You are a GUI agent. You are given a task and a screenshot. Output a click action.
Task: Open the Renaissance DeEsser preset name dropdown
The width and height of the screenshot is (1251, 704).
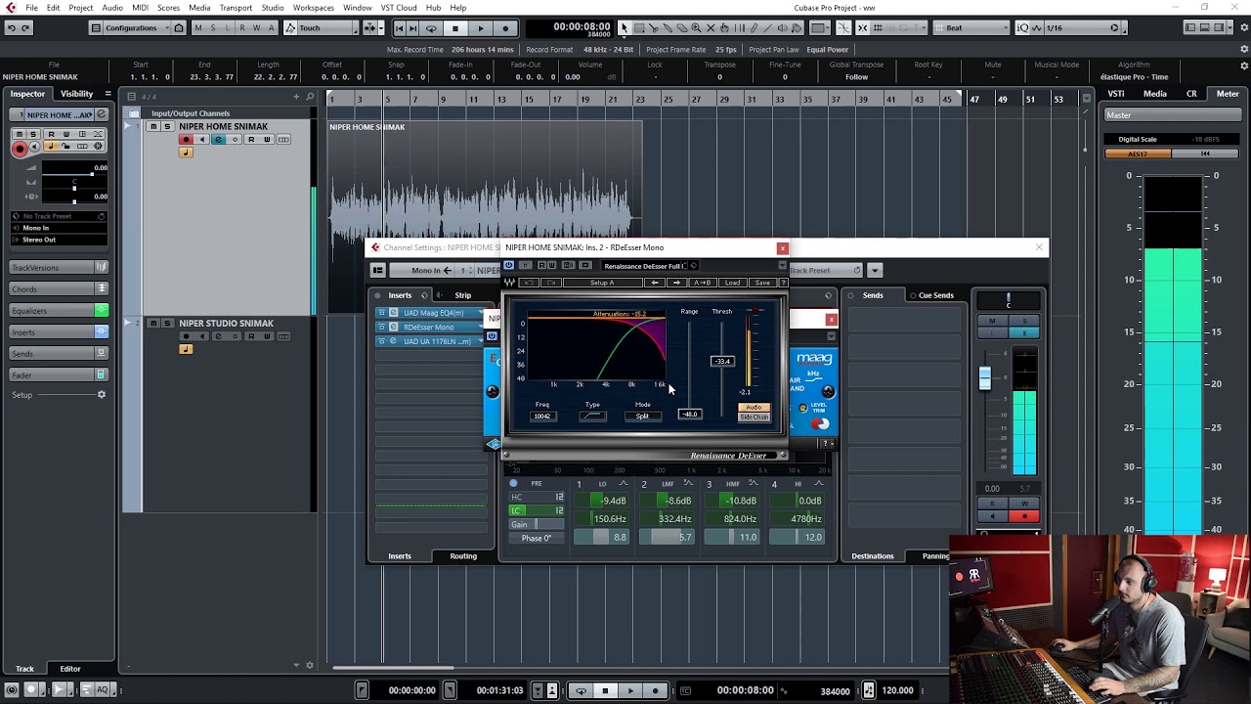pyautogui.click(x=645, y=266)
